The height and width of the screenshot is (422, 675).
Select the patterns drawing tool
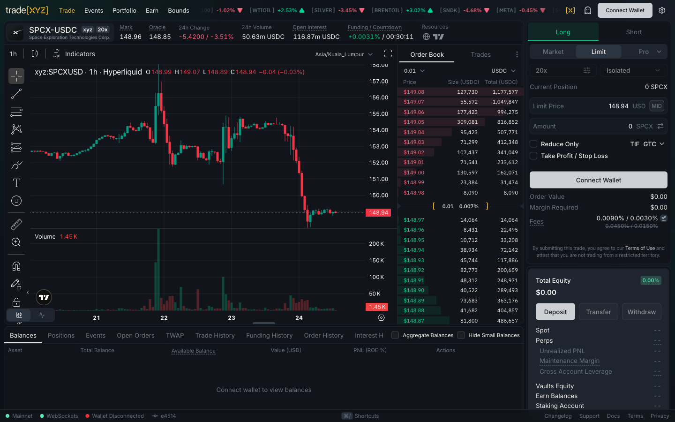16,129
